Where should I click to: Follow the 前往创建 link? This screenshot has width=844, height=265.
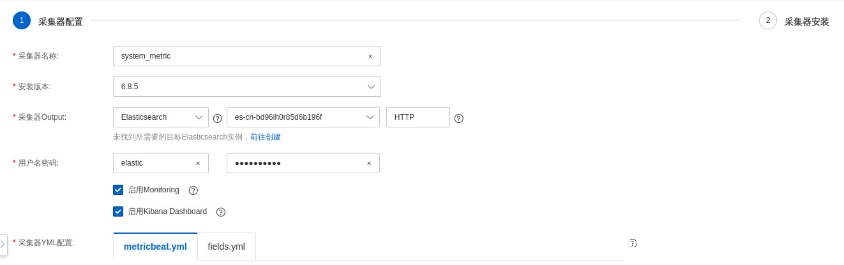point(266,137)
